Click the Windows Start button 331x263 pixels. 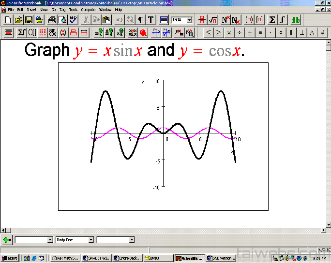10,258
